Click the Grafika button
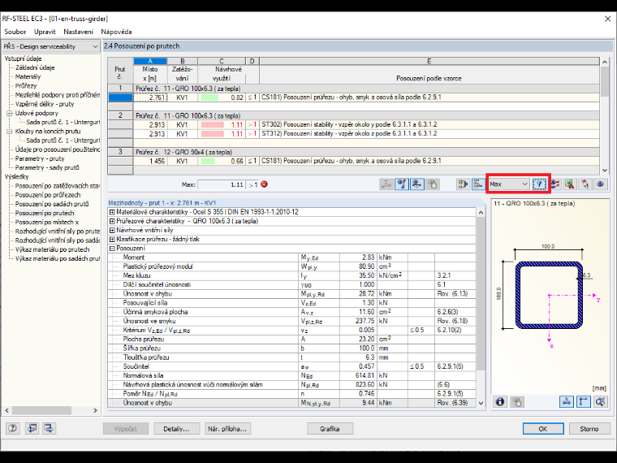 point(330,429)
